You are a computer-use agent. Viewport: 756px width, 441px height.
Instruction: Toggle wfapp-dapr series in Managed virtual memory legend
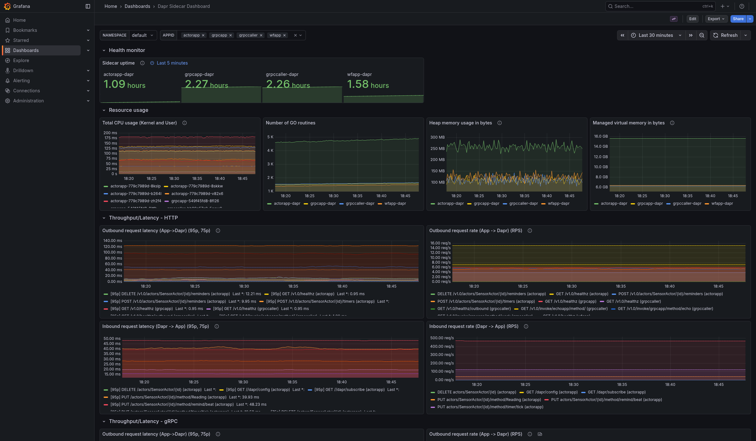tap(722, 203)
